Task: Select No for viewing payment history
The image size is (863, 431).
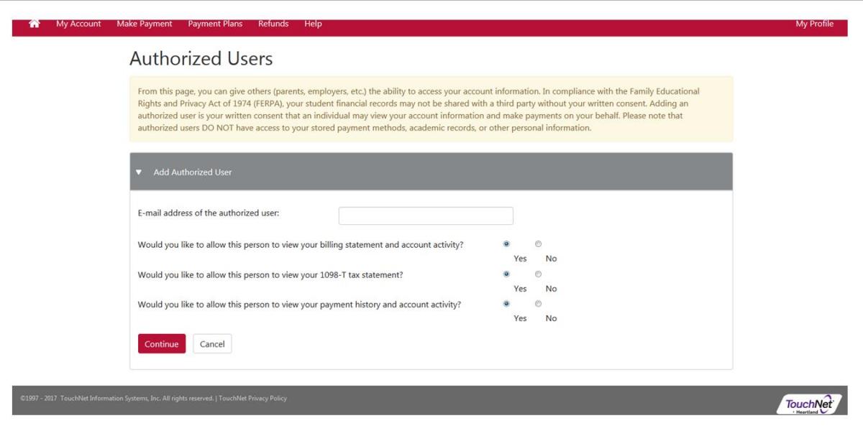Action: tap(538, 303)
